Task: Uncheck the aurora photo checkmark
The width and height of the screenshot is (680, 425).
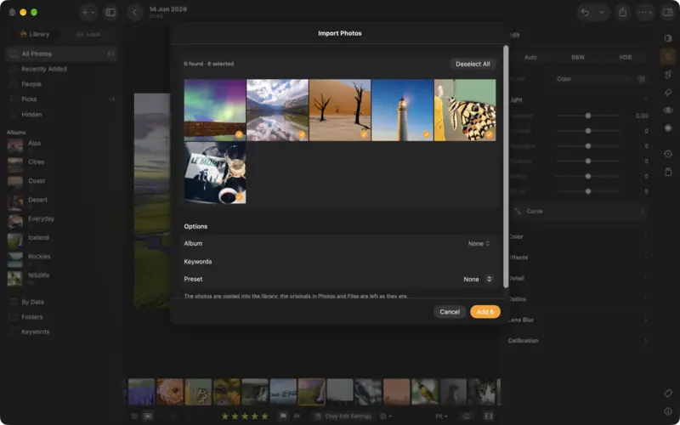Action: click(x=239, y=134)
